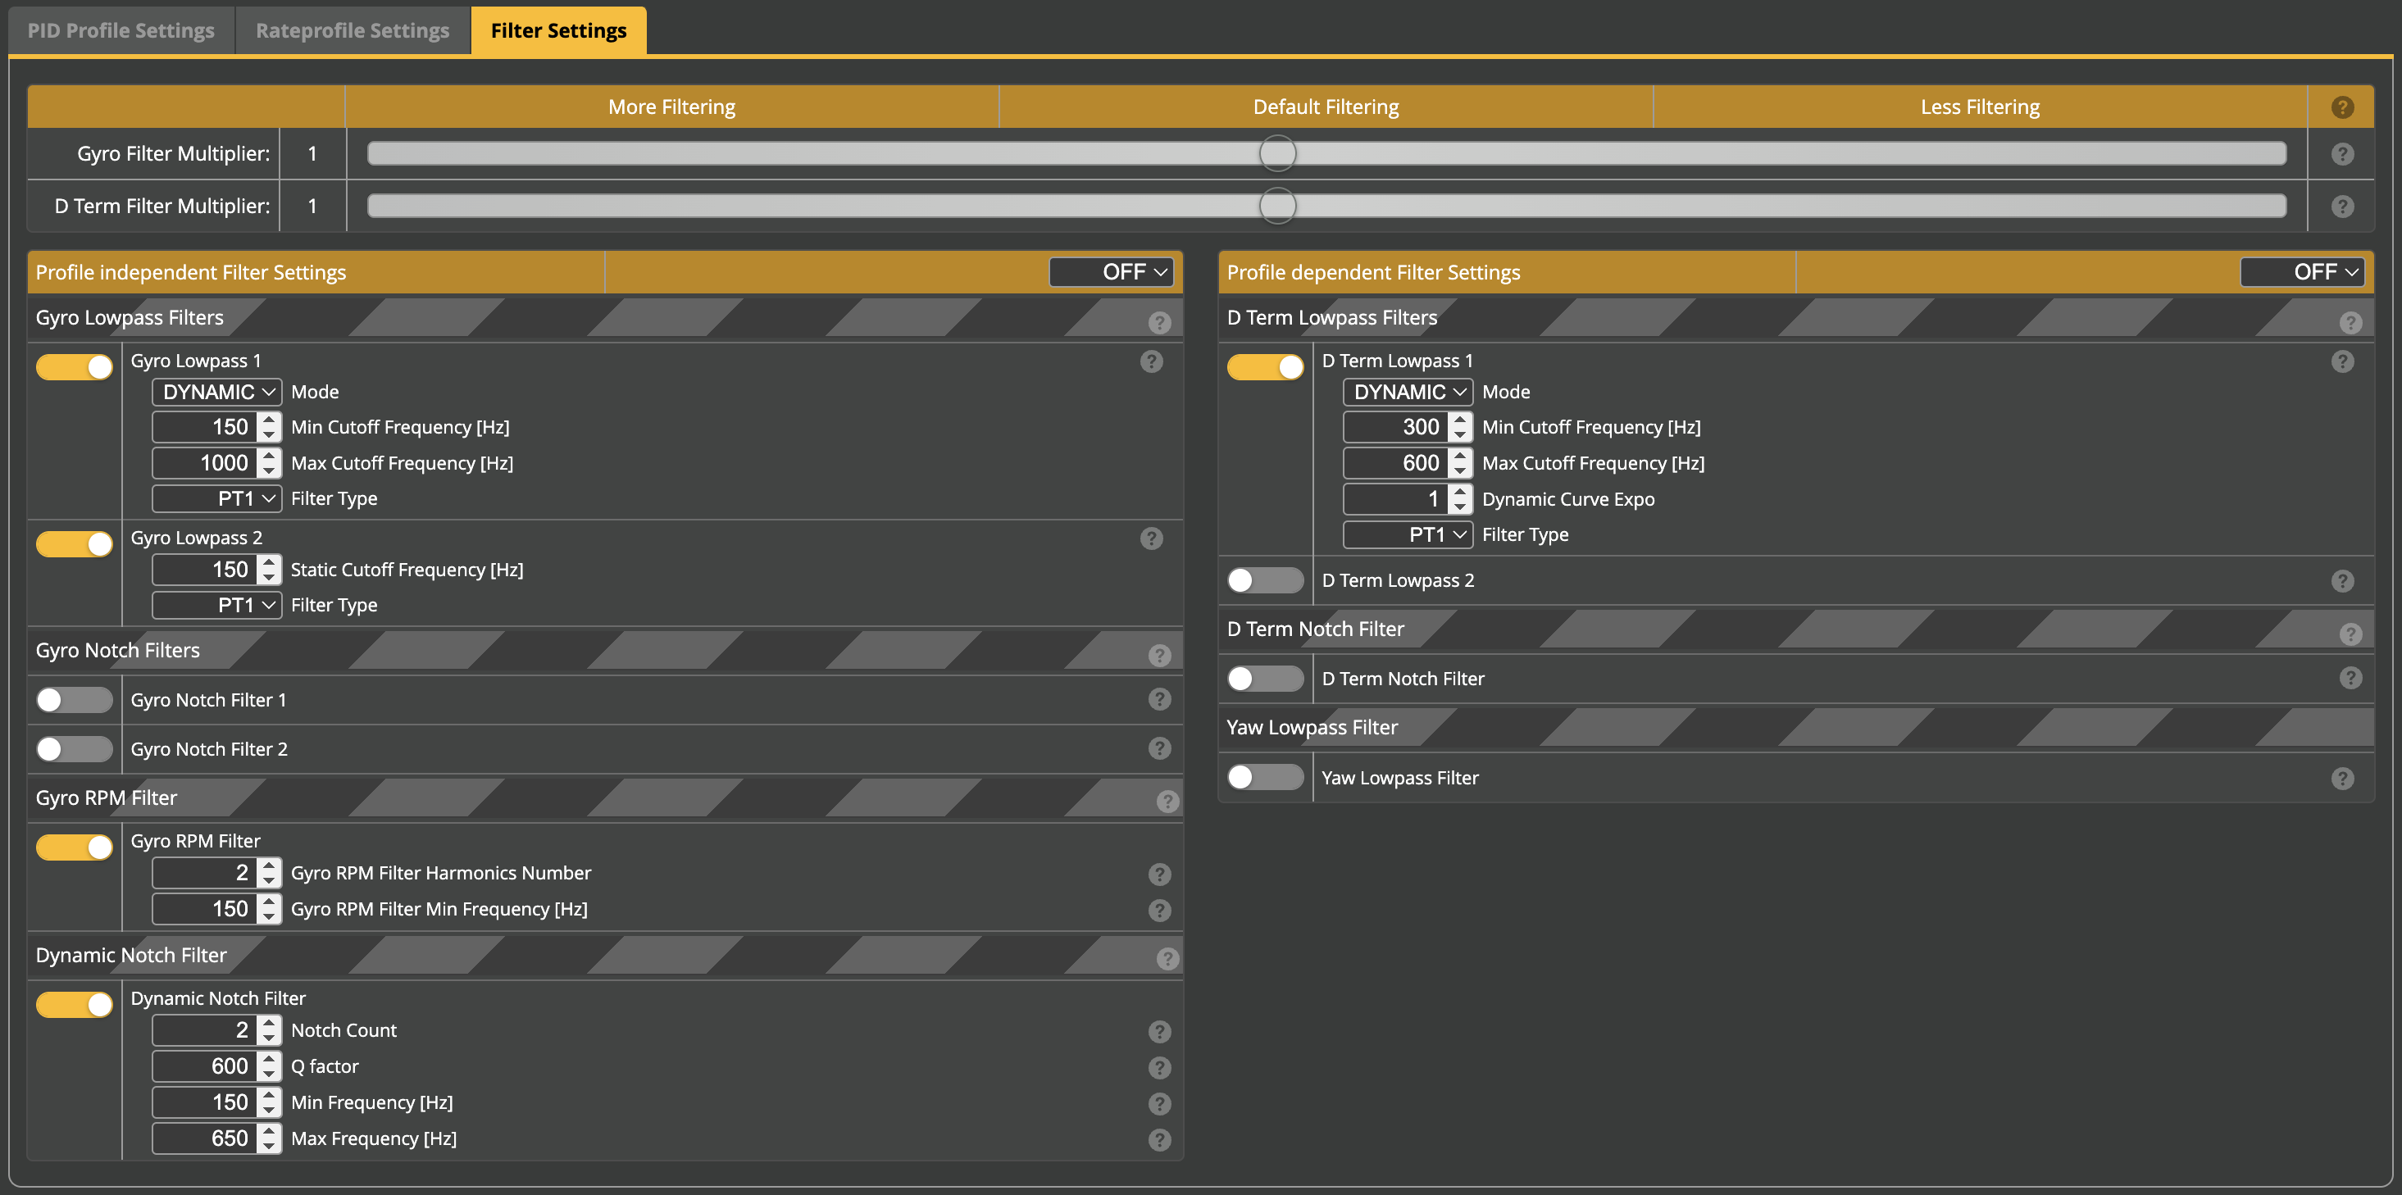This screenshot has height=1195, width=2402.
Task: Click the D Term Filter Multiplier slider handle
Action: [x=1276, y=206]
